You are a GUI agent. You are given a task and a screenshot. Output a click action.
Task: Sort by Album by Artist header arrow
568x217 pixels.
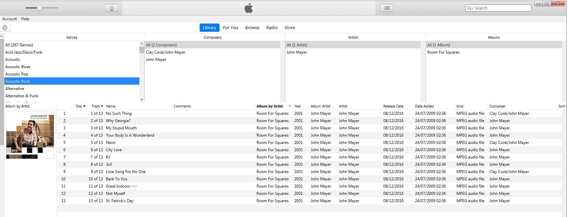pyautogui.click(x=290, y=106)
